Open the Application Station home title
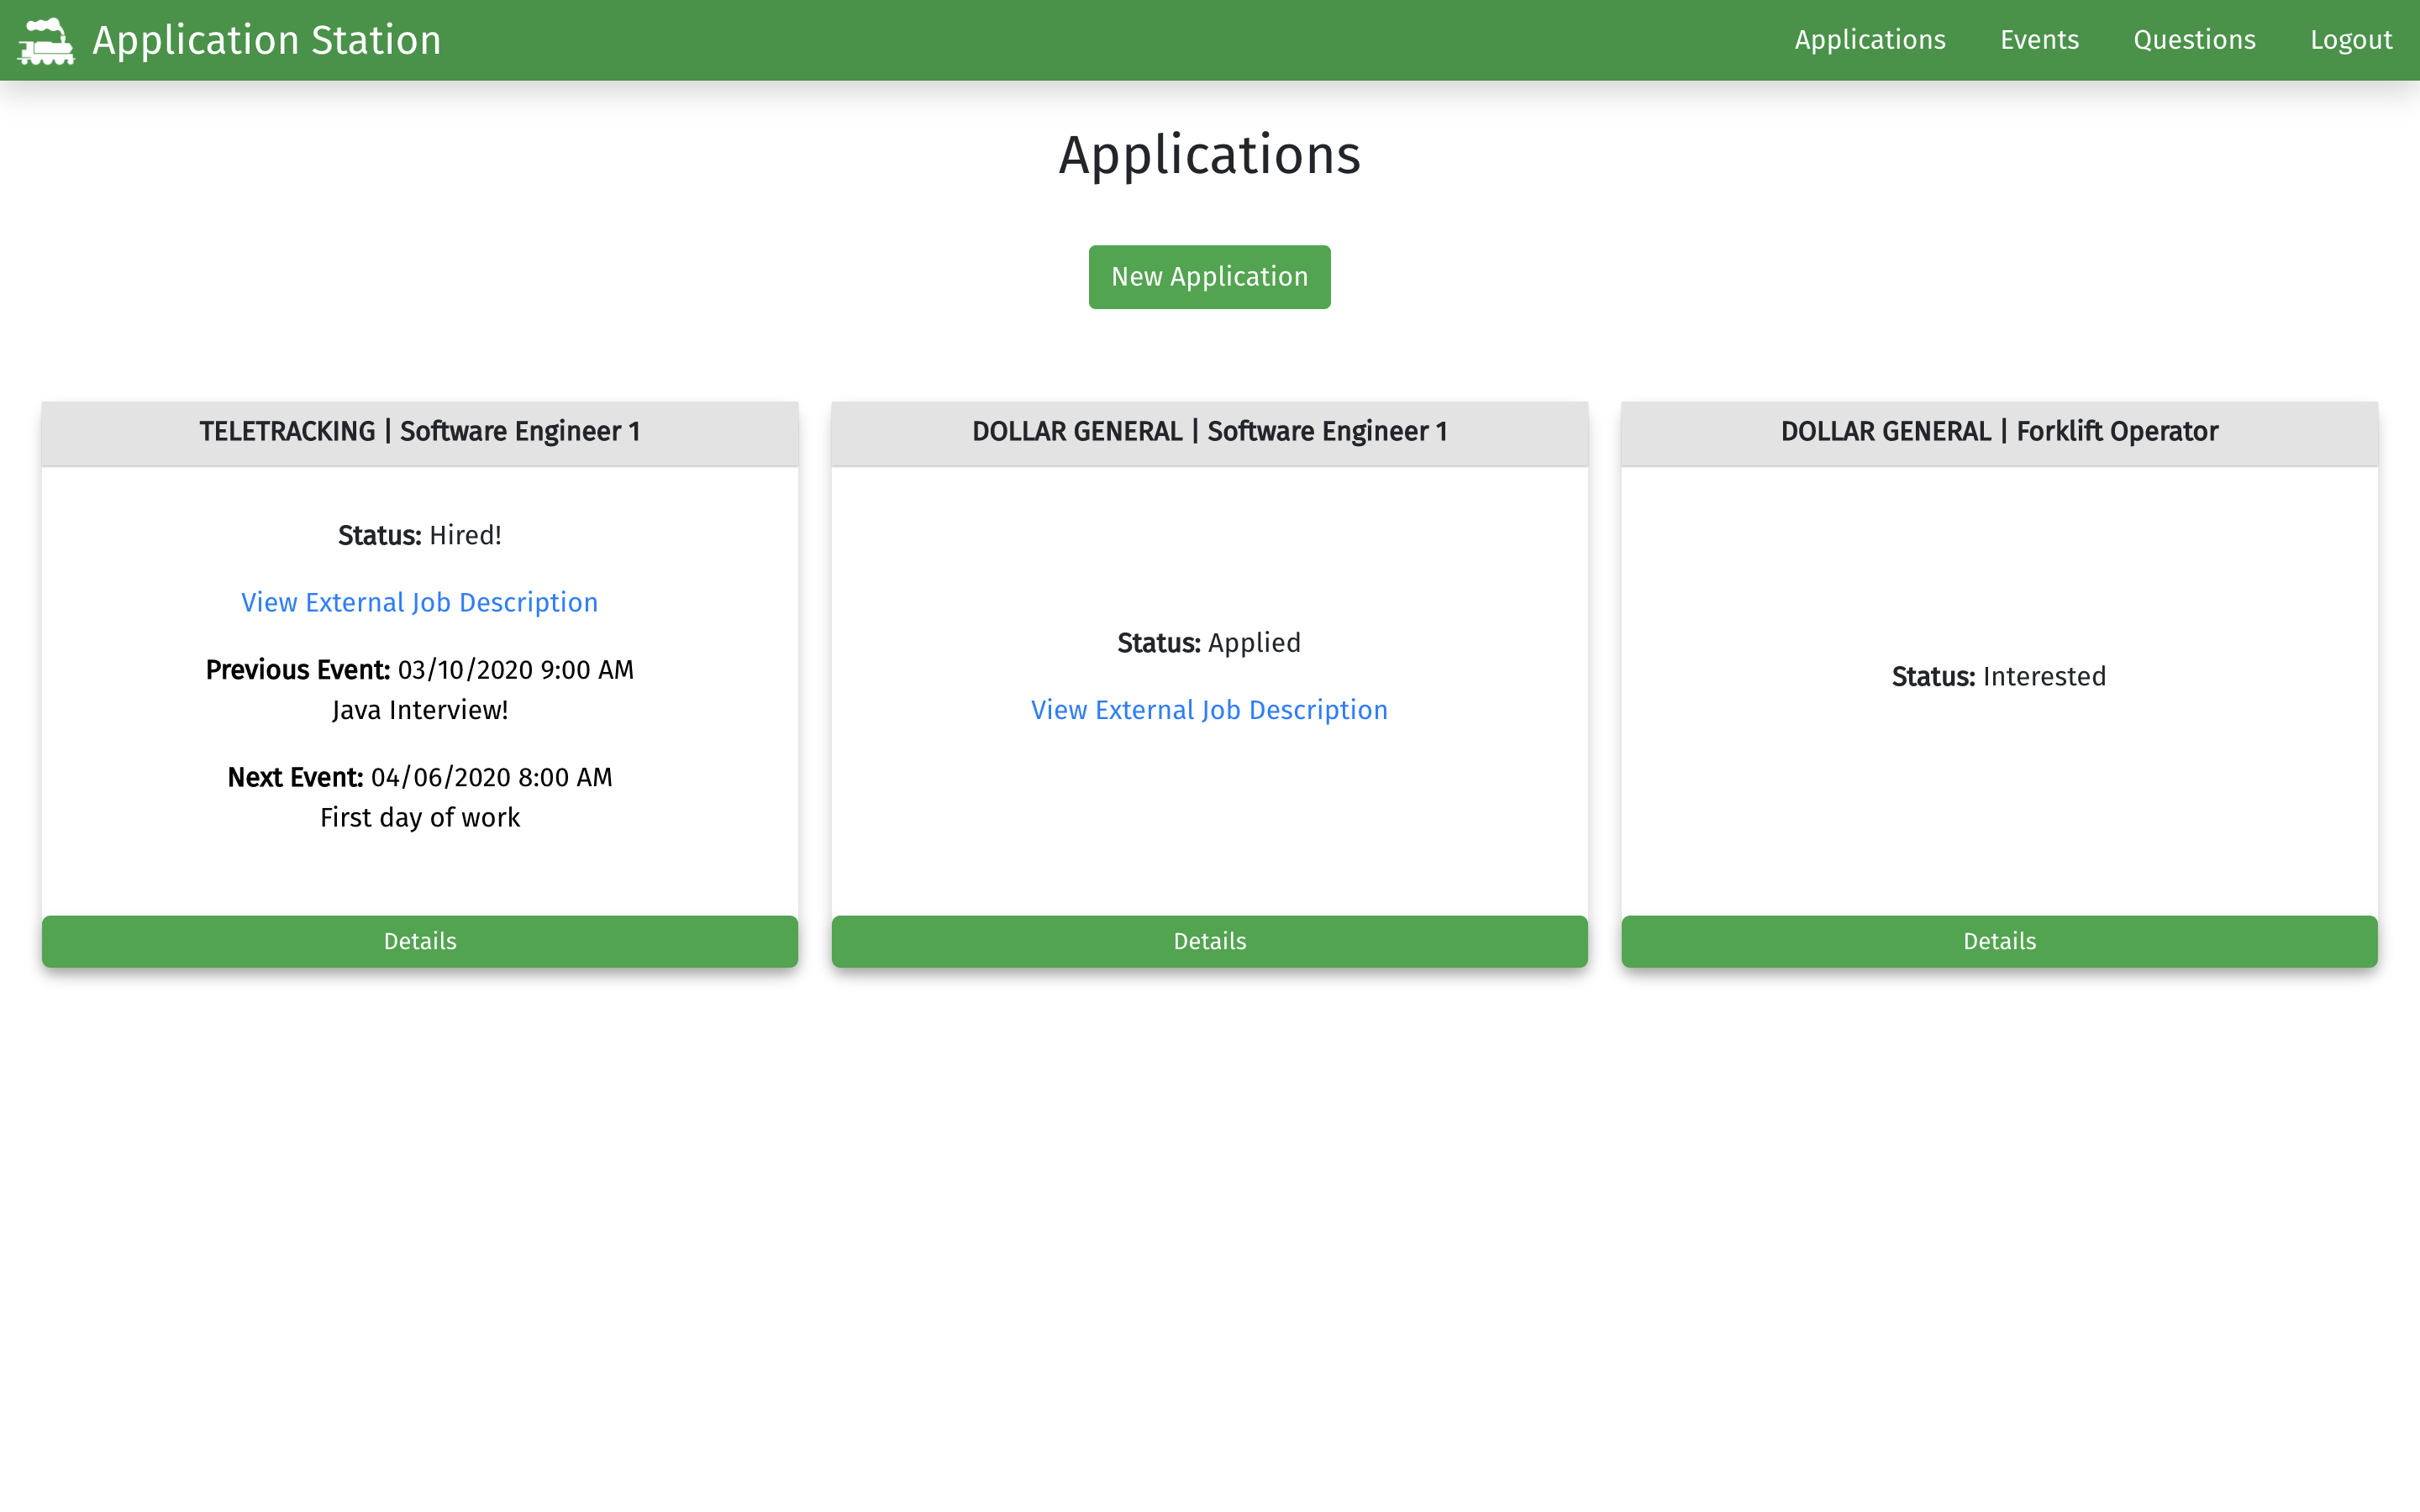 click(266, 41)
